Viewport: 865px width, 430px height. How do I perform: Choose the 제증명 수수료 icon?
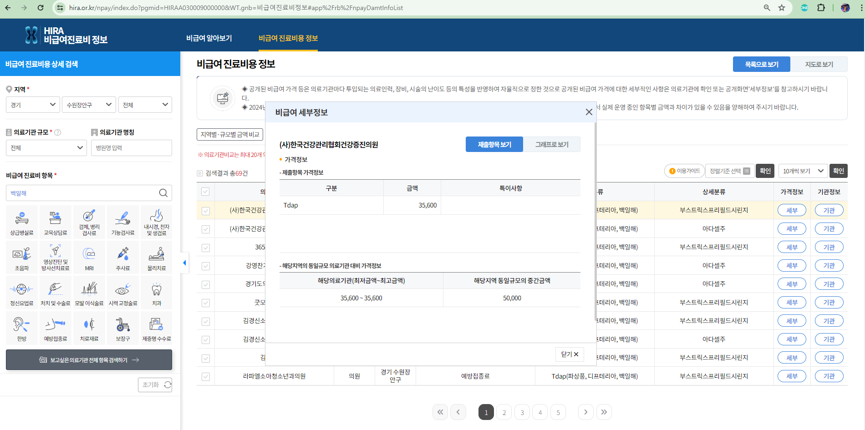[x=157, y=328]
